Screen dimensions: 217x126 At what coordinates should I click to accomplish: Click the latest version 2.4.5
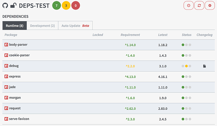pos(163,119)
